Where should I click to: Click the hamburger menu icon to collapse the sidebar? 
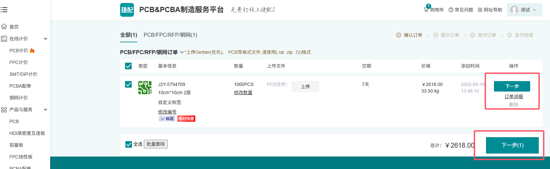click(x=4, y=10)
